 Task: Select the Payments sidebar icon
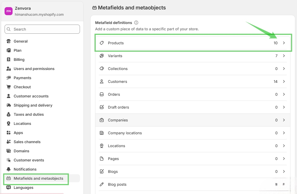(9, 78)
